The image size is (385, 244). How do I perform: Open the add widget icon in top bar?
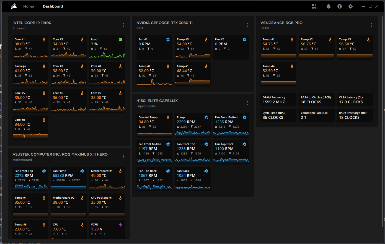pos(314,6)
